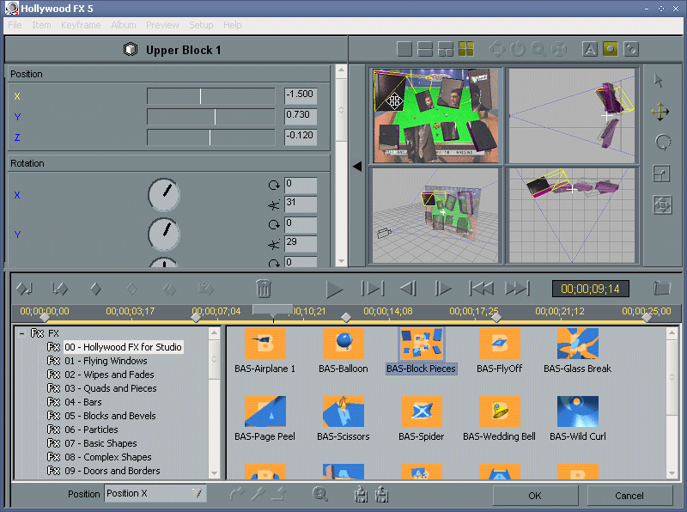The height and width of the screenshot is (512, 687).
Task: Select the four-pane quad view layout
Action: point(466,49)
